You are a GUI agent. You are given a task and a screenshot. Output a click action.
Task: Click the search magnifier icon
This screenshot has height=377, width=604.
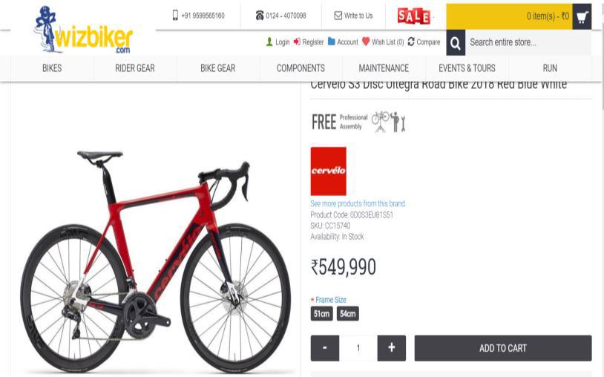456,43
